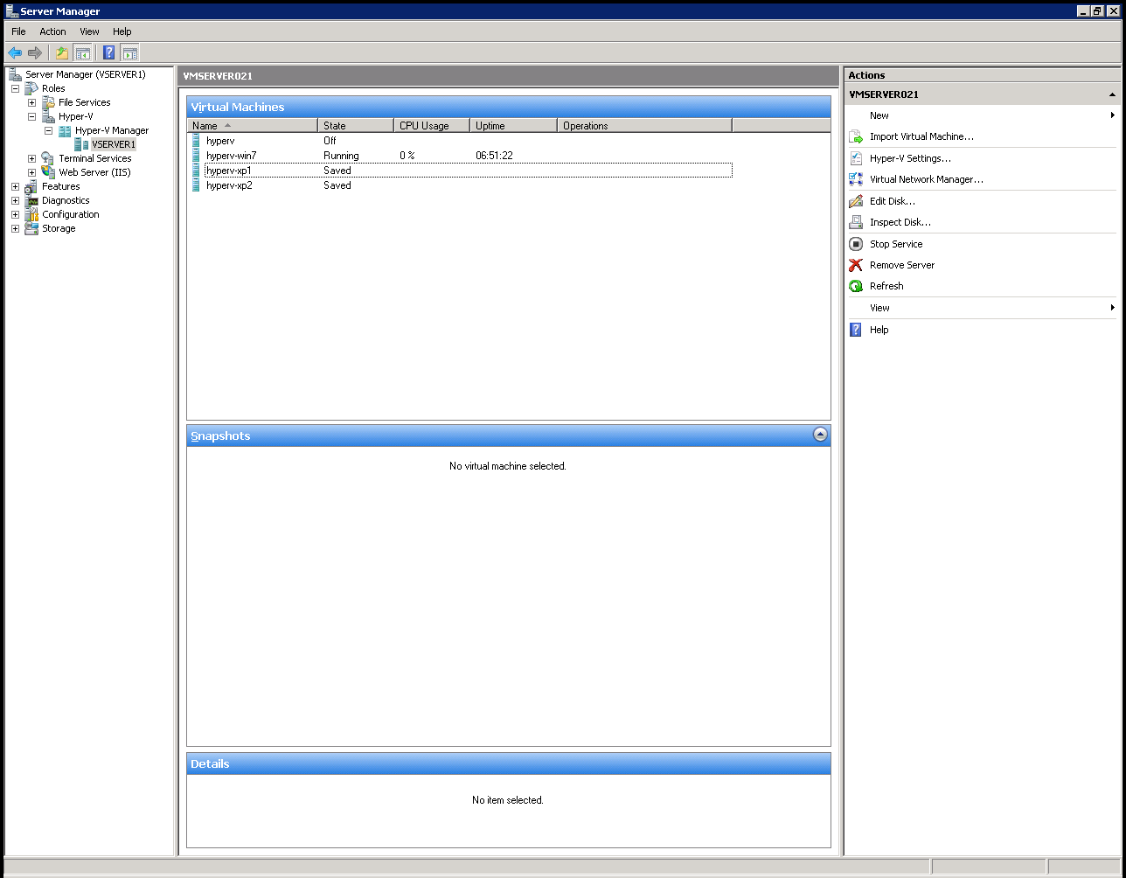Expand the Terminal Services node

pyautogui.click(x=31, y=158)
